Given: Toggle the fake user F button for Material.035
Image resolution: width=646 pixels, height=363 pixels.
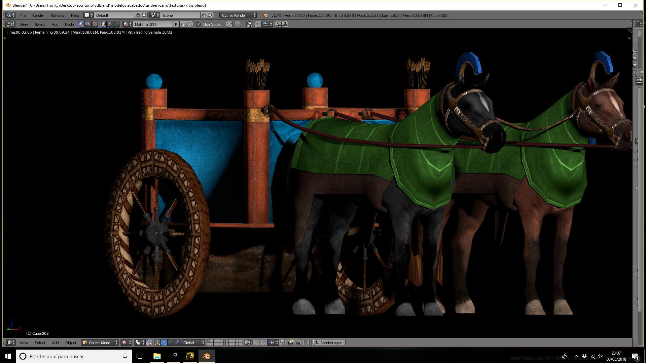Looking at the screenshot, I should [x=176, y=24].
